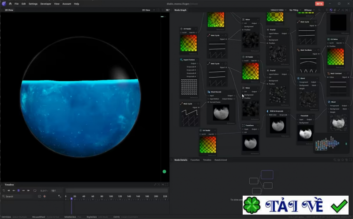Click the green status indicator in 2D View
This screenshot has height=219, width=353.
coord(164,171)
